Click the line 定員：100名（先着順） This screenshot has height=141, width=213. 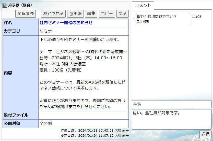pyautogui.click(x=61, y=70)
